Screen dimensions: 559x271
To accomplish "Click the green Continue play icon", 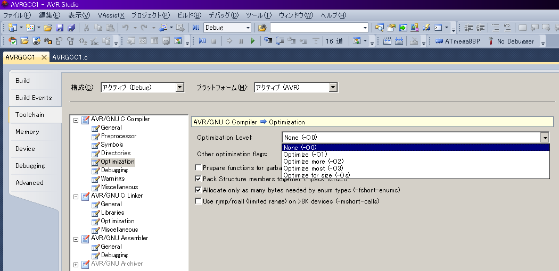I will [x=253, y=41].
